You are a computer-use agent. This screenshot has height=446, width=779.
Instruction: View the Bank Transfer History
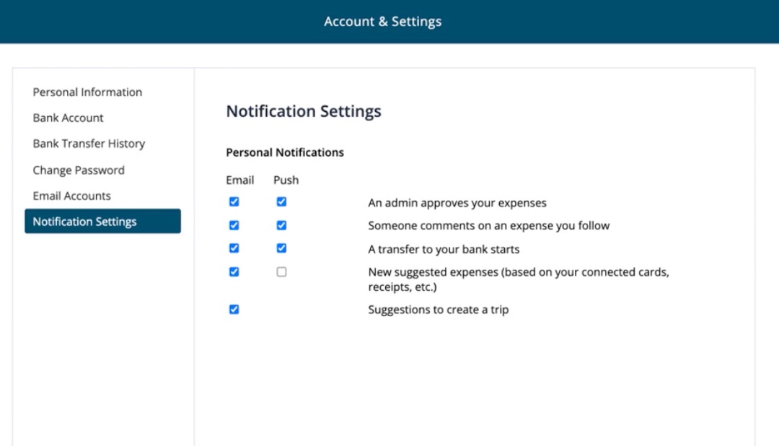pos(89,144)
